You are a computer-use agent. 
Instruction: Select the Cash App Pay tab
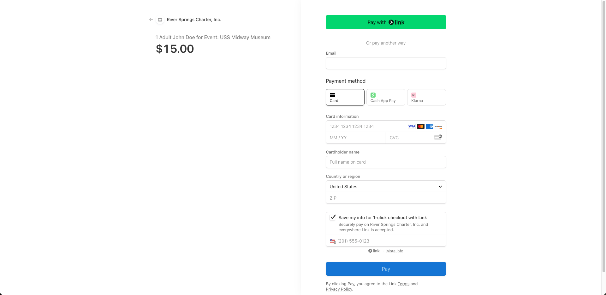(x=386, y=97)
